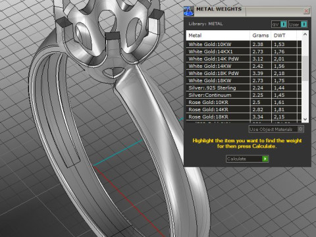Viewport: 316px width, 237px height.
Task: Click the Library: METAL label
Action: [x=205, y=24]
